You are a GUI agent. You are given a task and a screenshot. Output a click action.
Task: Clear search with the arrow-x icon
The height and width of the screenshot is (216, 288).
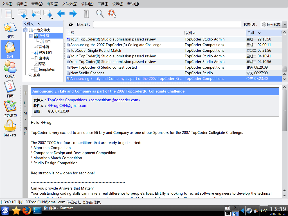coord(71,24)
